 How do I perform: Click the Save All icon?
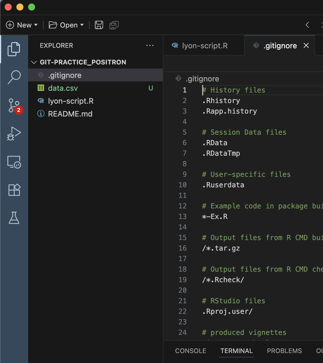(114, 25)
